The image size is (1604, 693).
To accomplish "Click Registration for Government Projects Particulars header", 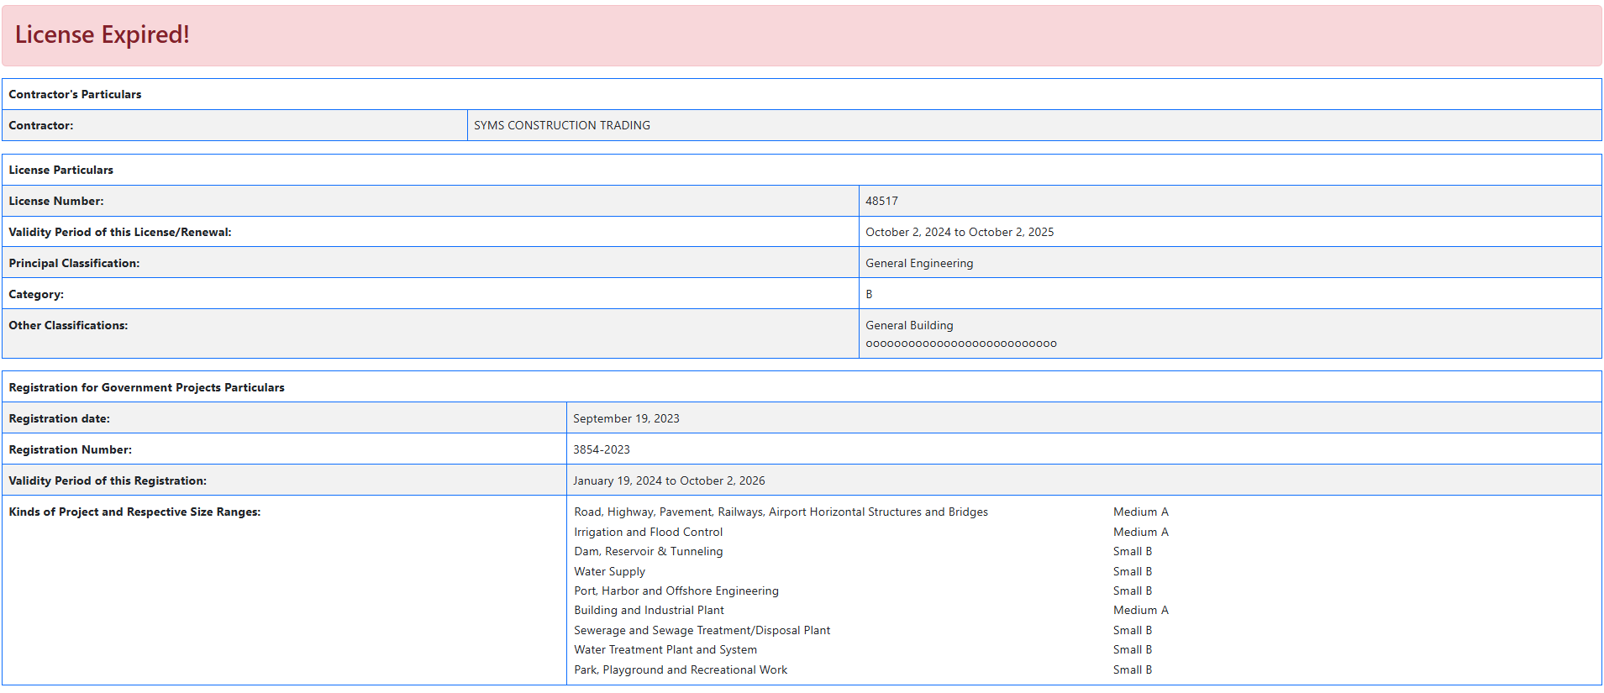I will click(146, 387).
